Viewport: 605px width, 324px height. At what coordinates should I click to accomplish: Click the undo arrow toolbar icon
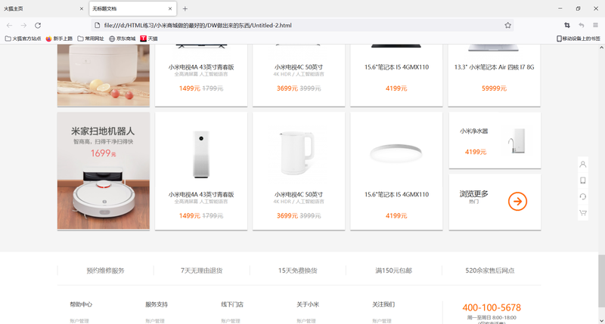[x=581, y=26]
